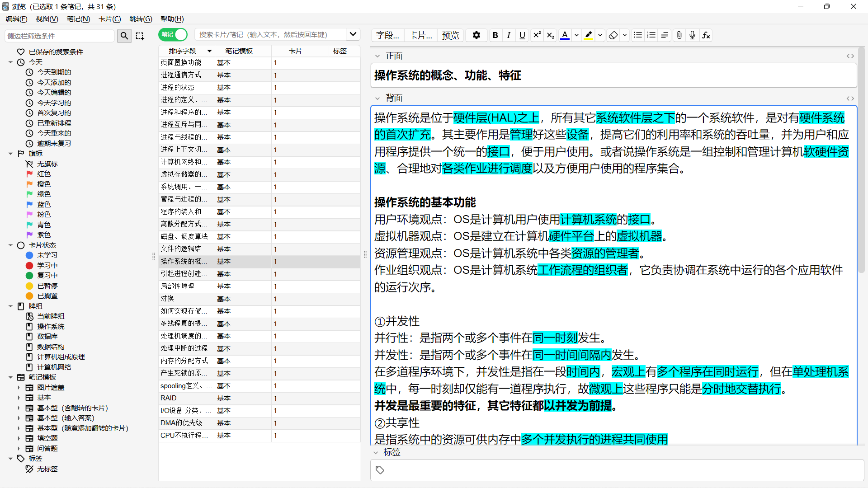Toggle HTML editor for 正面 field
This screenshot has width=868, height=488.
(x=850, y=56)
